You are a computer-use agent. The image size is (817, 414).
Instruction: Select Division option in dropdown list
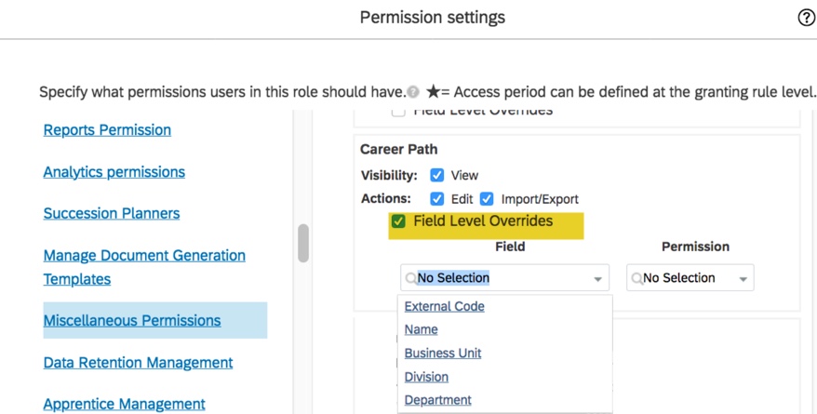(426, 377)
